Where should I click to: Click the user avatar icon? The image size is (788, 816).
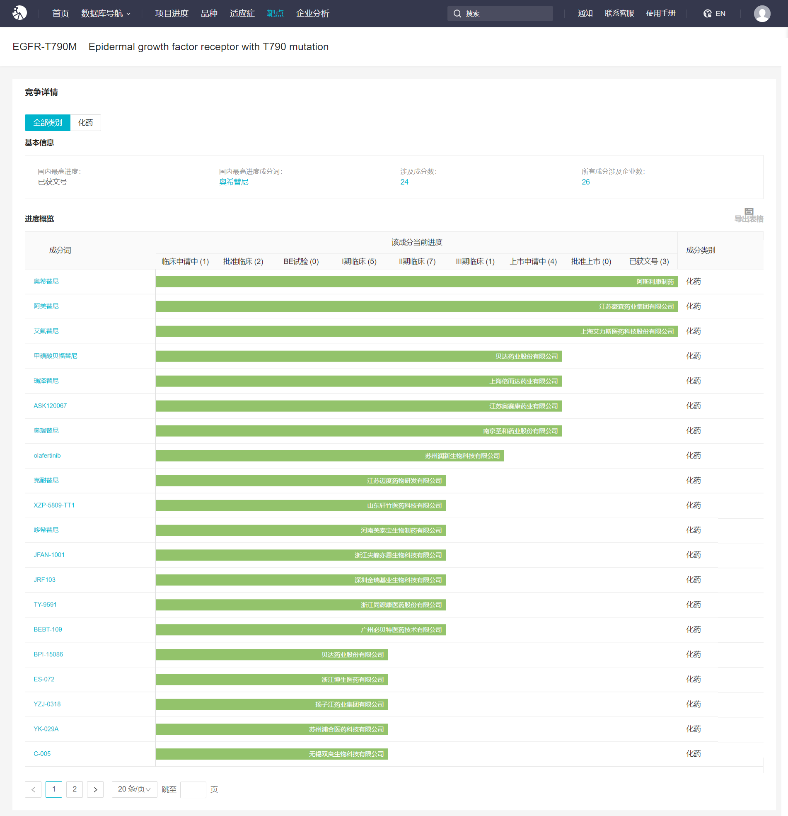(x=761, y=13)
